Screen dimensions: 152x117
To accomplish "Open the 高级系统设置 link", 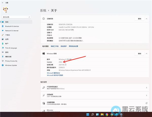I will click(x=73, y=46).
